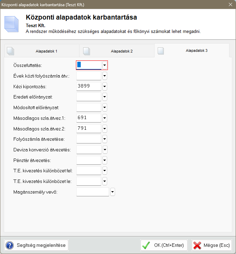The image size is (236, 254).
Task: Expand the Másodlagos szla.átvez.1 dropdown
Action: [105, 118]
